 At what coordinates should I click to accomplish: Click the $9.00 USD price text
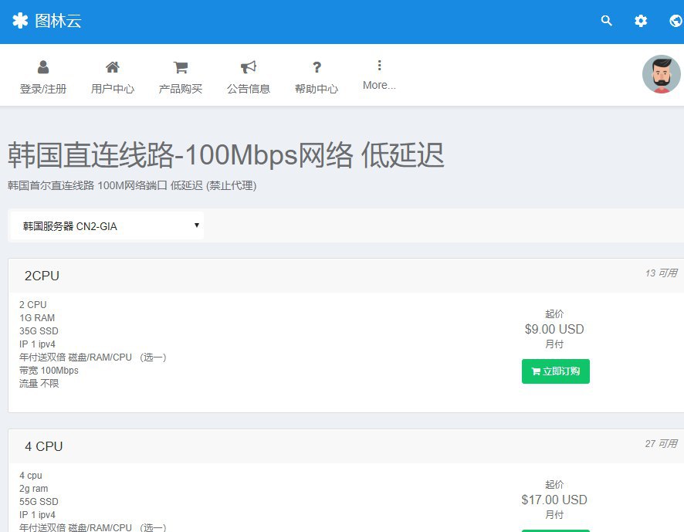pyautogui.click(x=554, y=329)
